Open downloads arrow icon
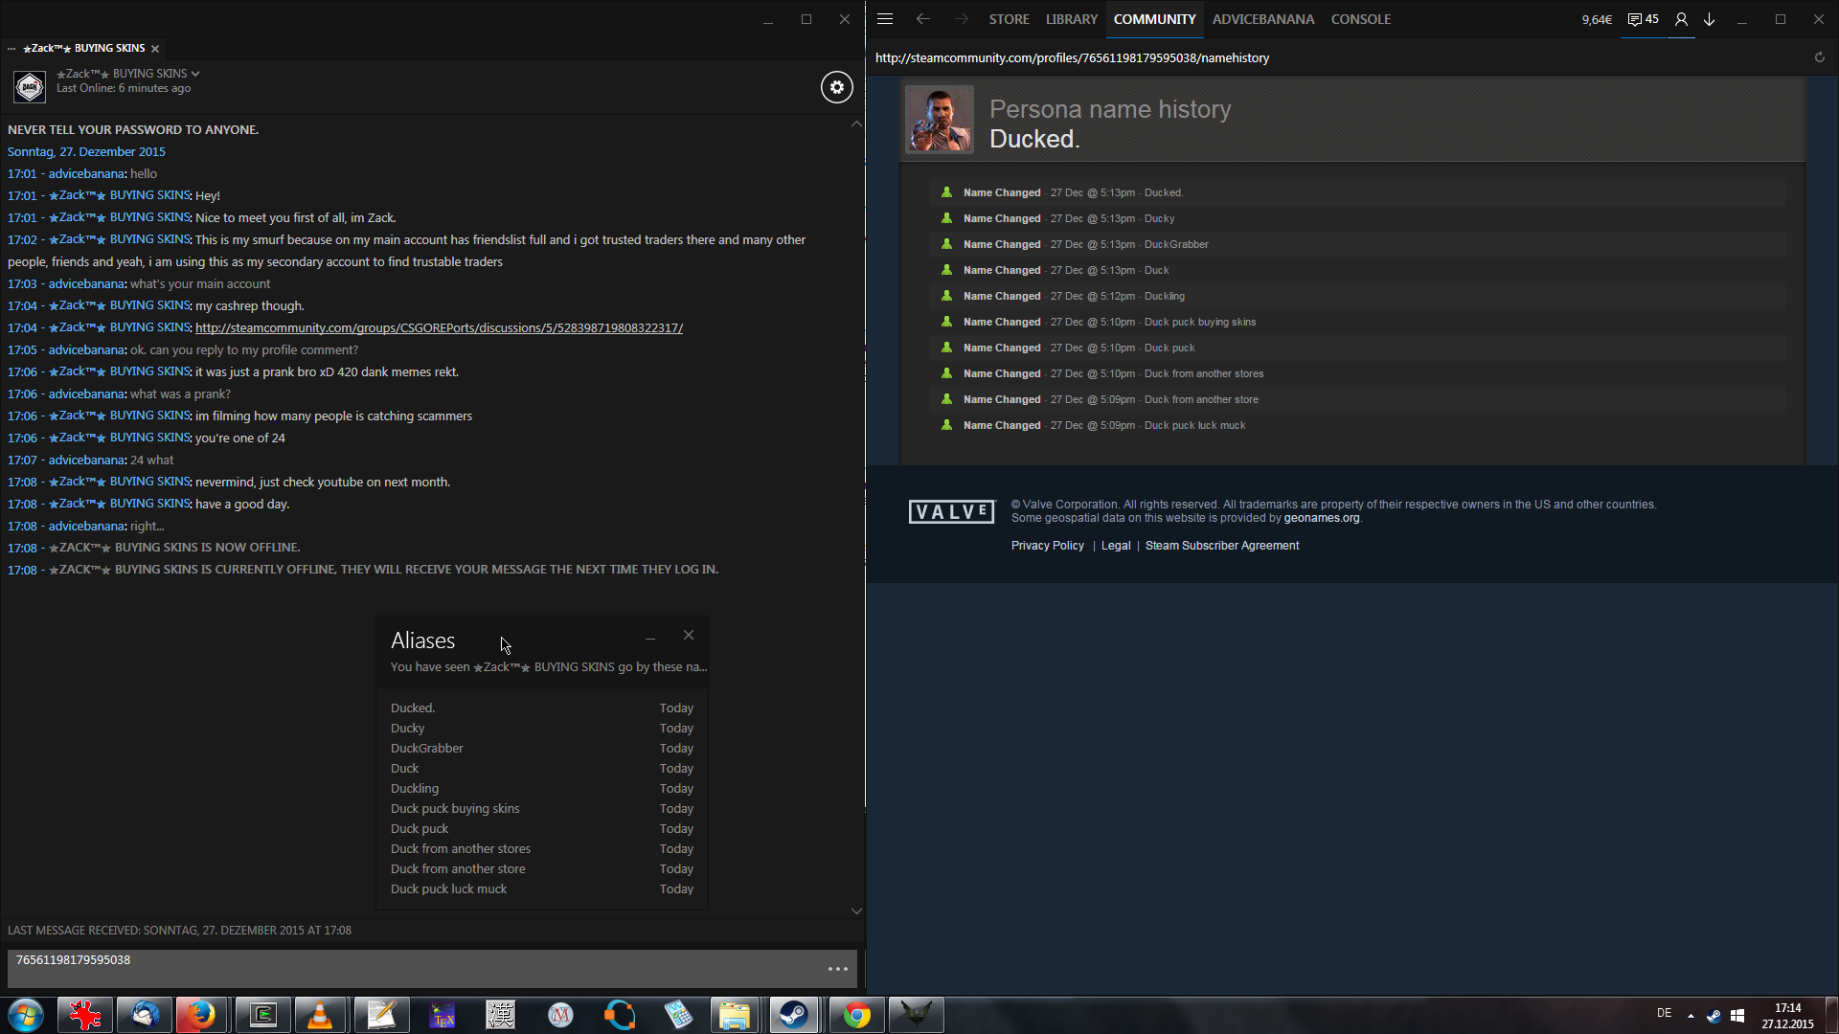1839x1034 pixels. click(x=1709, y=19)
